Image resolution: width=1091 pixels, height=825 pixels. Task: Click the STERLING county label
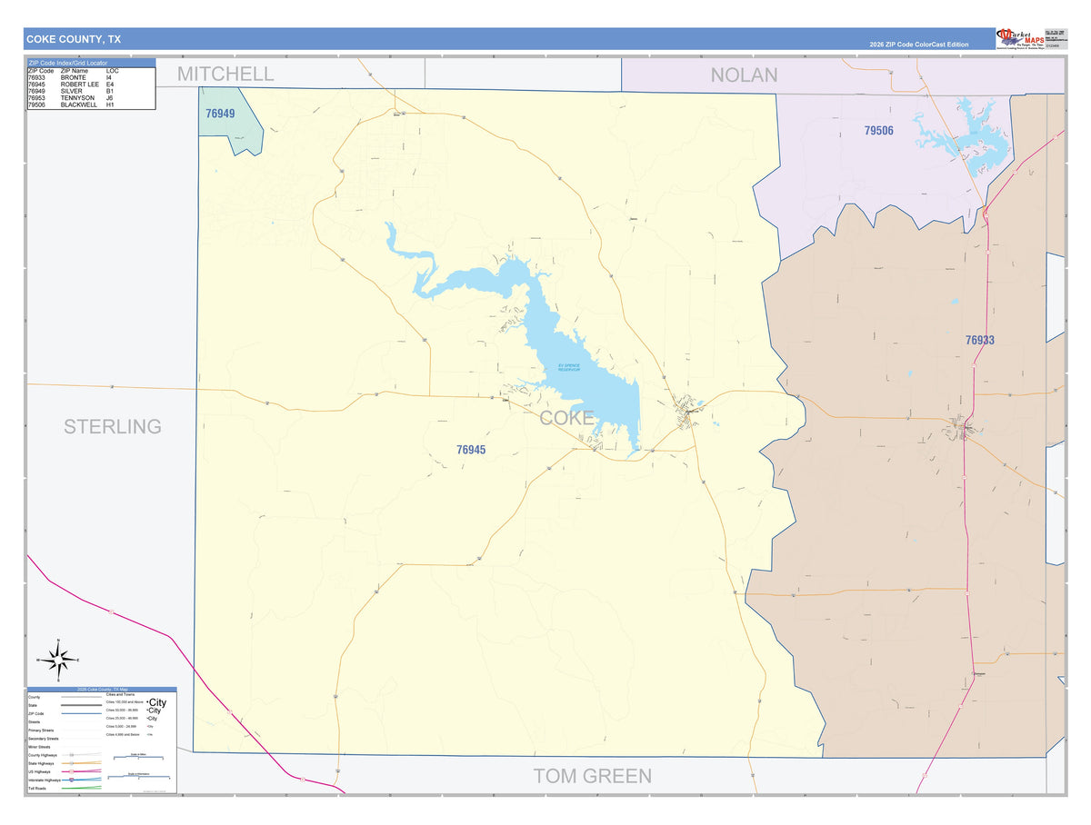pyautogui.click(x=113, y=426)
